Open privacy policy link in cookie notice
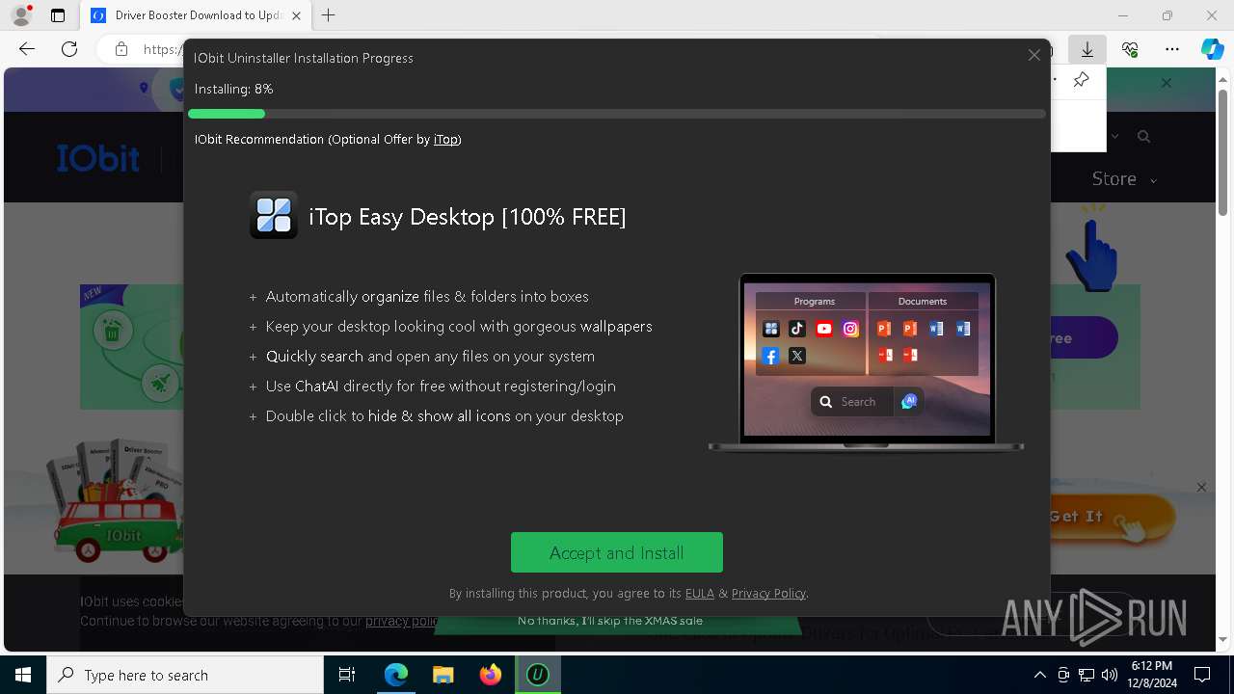The image size is (1234, 694). (402, 621)
